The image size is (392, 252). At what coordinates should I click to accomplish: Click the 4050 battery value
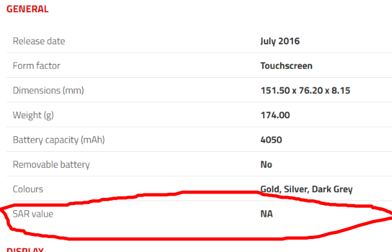(x=271, y=139)
